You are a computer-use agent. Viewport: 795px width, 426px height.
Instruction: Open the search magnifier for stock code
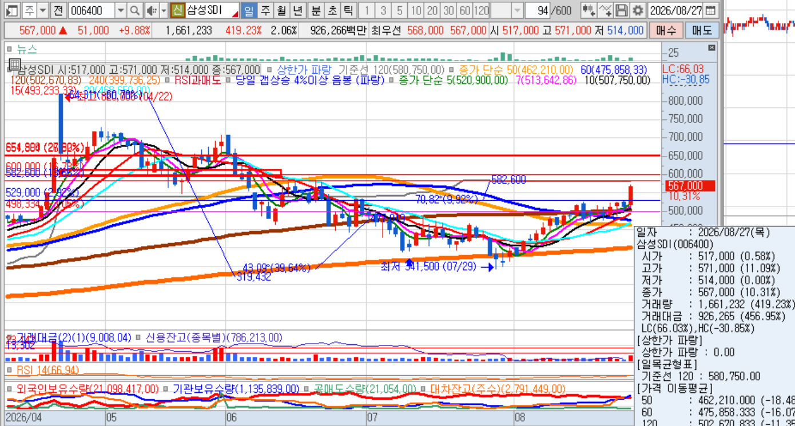point(134,10)
